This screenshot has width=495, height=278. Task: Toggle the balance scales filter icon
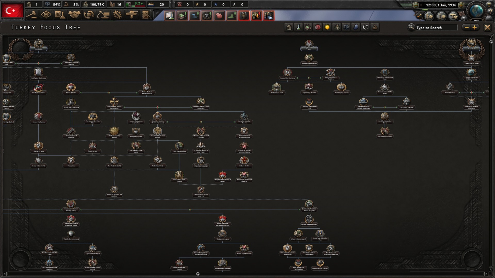click(346, 27)
